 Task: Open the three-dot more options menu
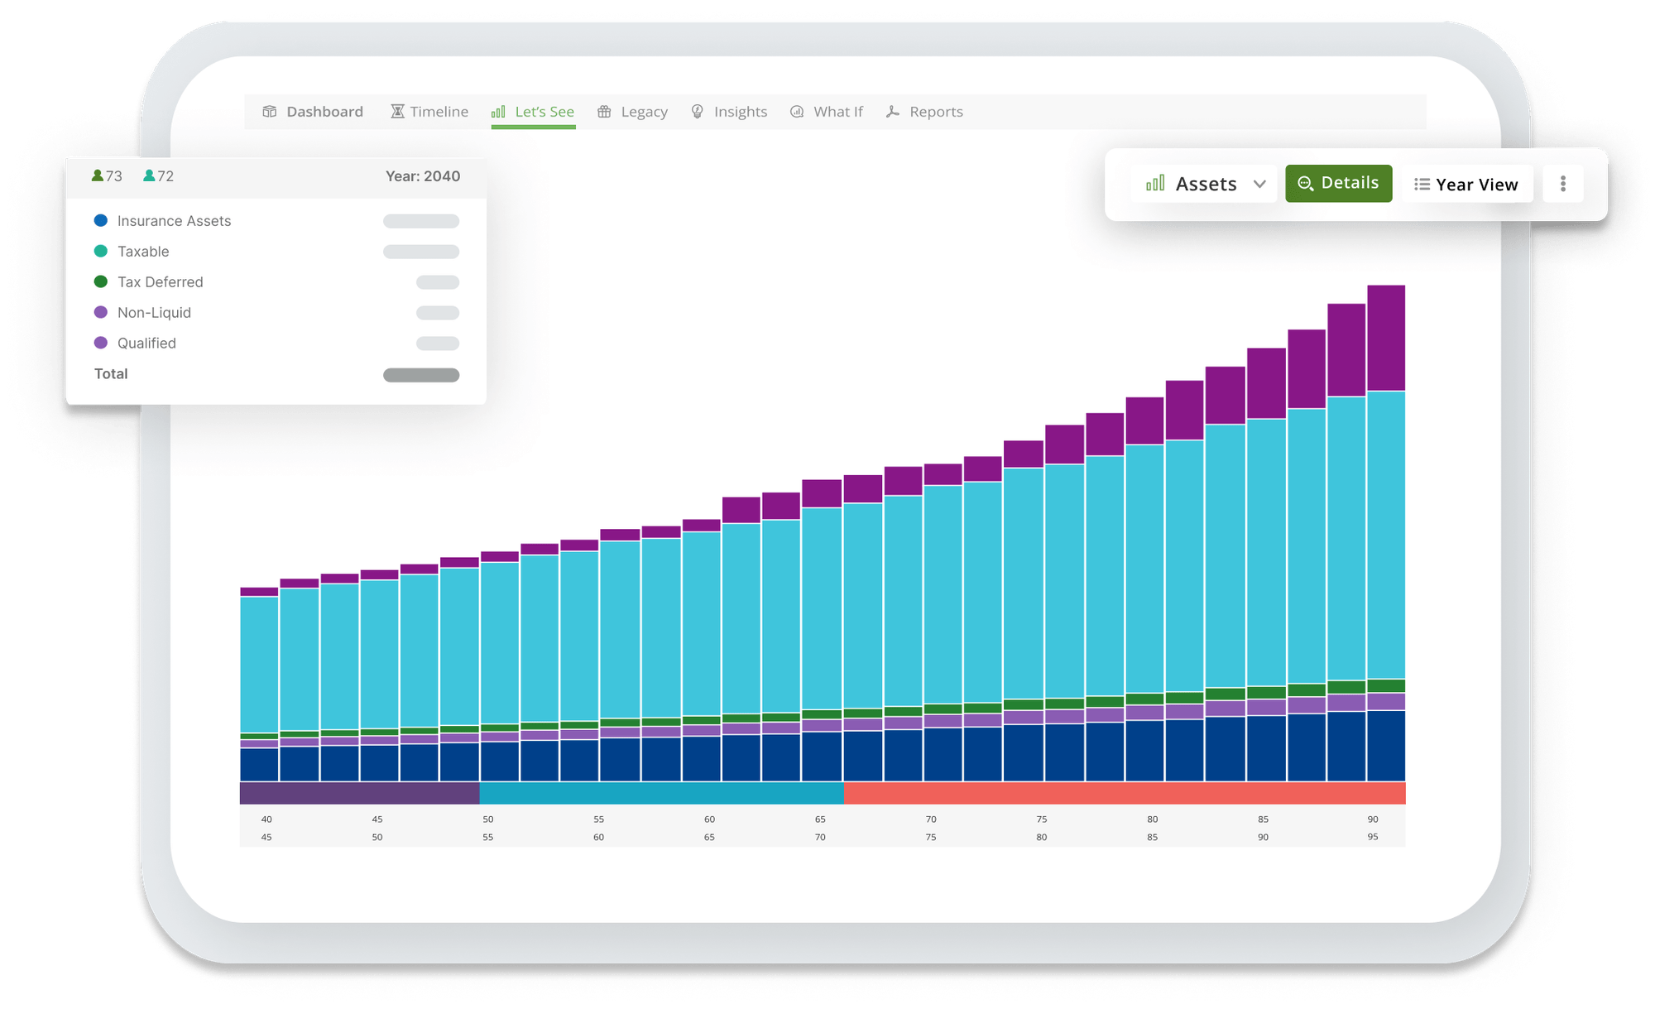tap(1562, 184)
